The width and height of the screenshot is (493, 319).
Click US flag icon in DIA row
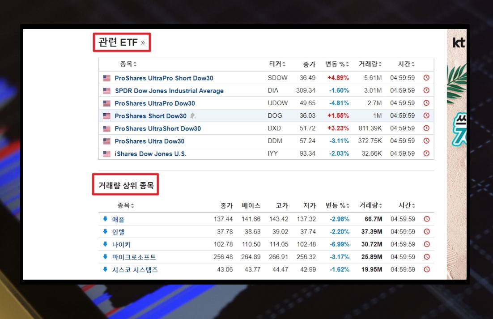(107, 90)
